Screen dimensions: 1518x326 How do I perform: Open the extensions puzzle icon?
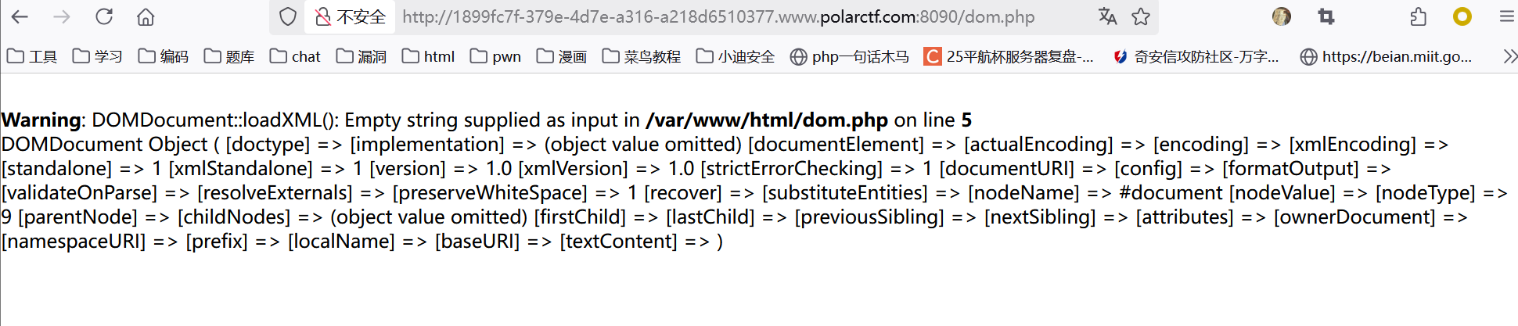click(1419, 16)
